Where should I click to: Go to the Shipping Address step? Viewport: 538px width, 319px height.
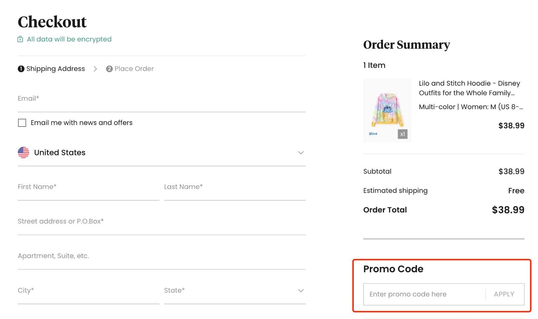point(55,69)
